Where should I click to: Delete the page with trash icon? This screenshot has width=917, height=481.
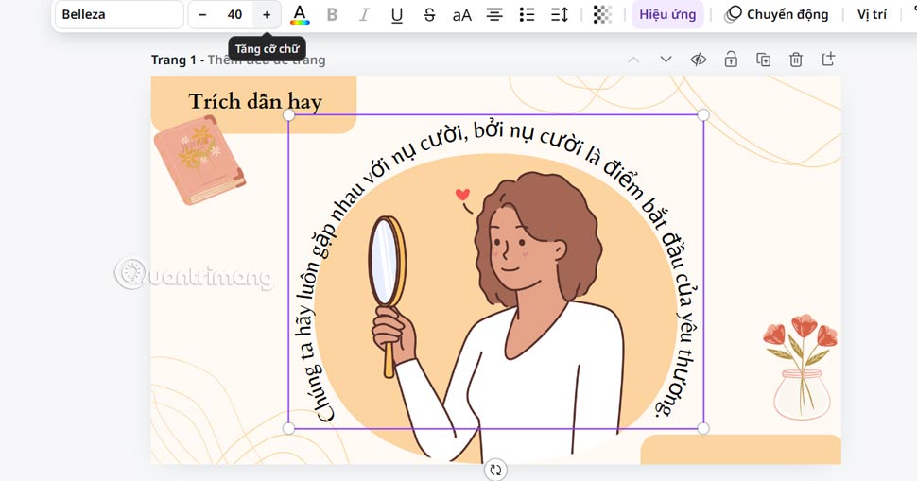(x=796, y=60)
